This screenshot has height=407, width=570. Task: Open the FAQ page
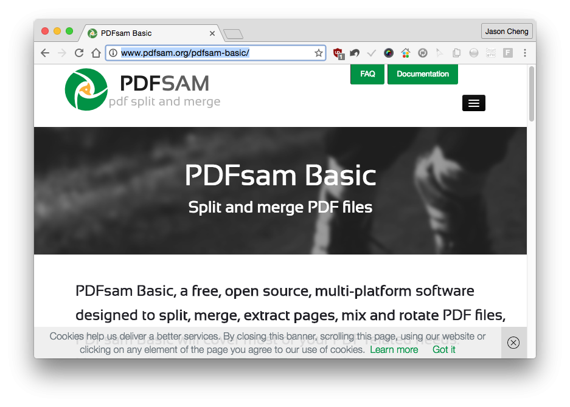click(367, 74)
